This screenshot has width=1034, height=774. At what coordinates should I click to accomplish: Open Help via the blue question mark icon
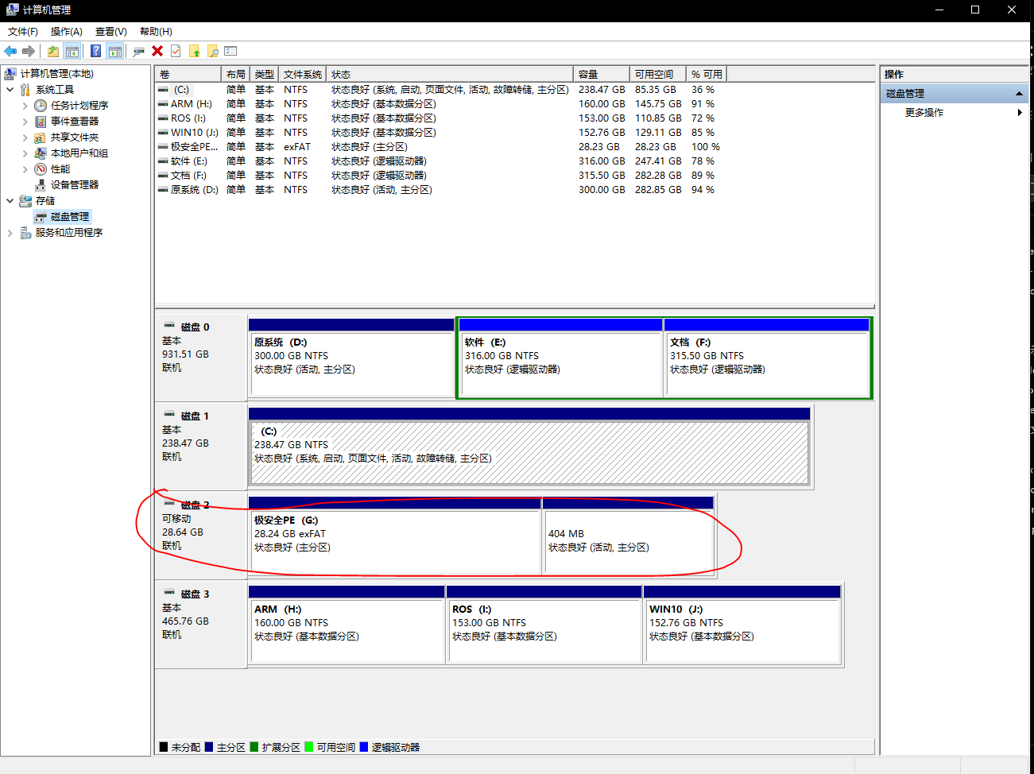tap(95, 52)
